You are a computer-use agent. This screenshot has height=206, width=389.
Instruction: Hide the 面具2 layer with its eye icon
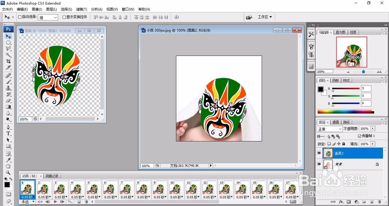319,153
